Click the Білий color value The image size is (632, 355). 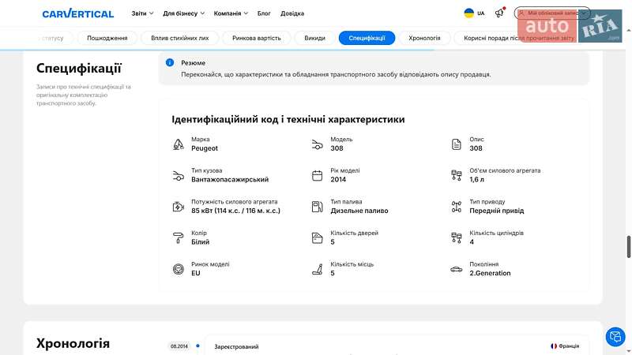pyautogui.click(x=200, y=242)
